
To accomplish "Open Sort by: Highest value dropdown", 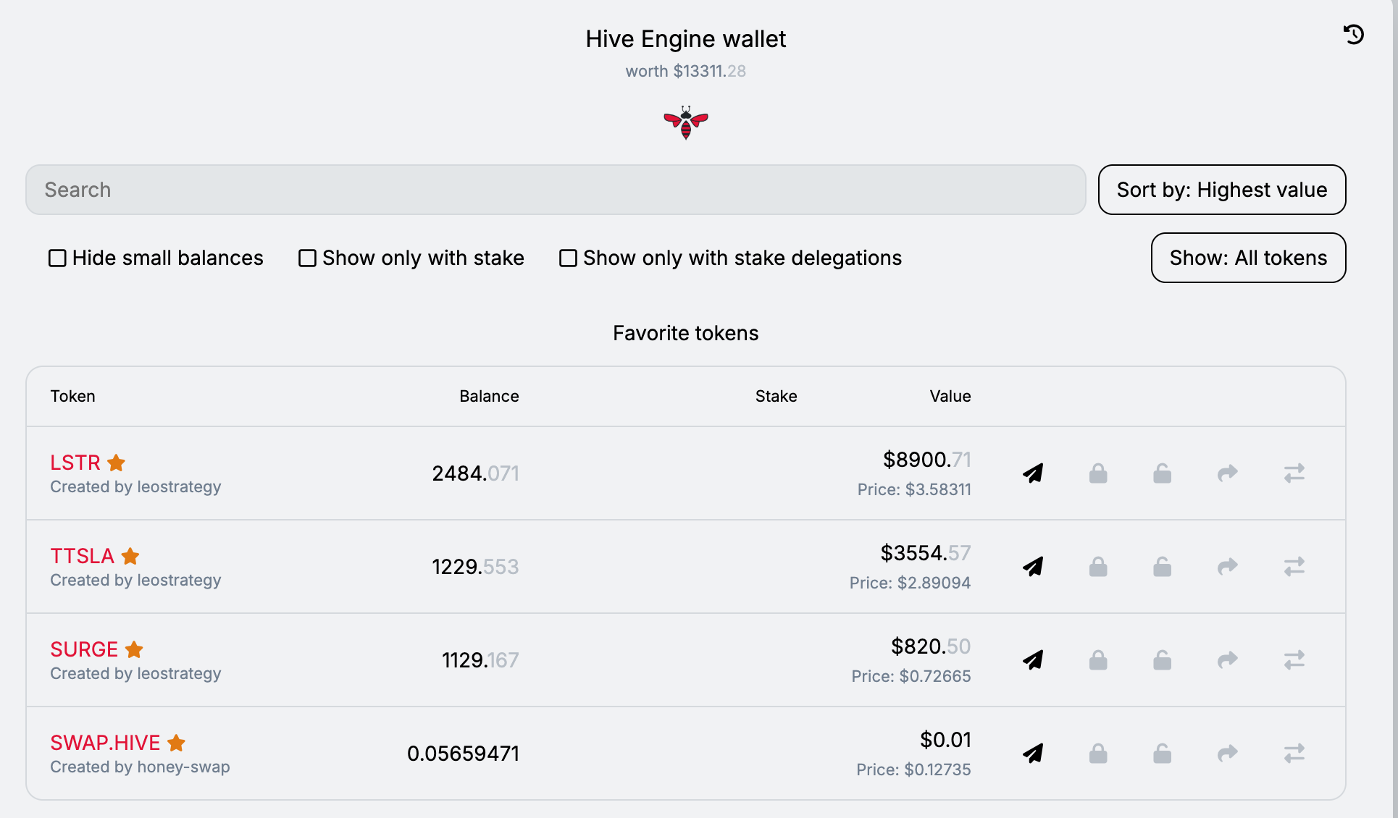I will pyautogui.click(x=1221, y=190).
